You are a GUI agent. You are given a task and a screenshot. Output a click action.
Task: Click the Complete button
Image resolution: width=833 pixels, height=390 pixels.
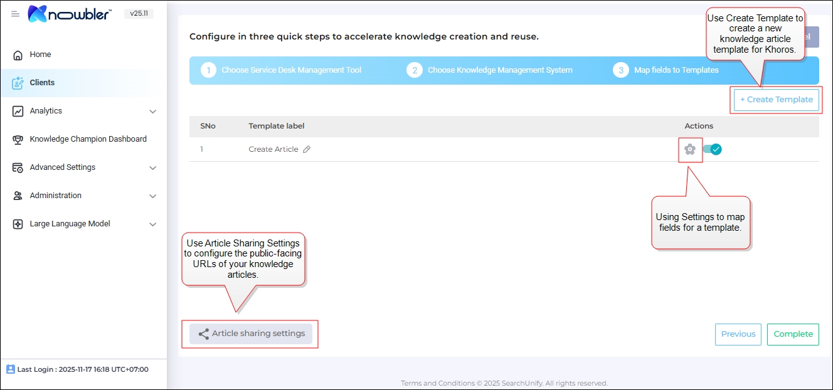(x=793, y=334)
